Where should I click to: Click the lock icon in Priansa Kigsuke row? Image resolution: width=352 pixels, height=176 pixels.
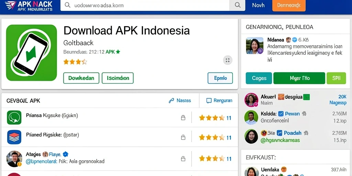click(x=183, y=118)
